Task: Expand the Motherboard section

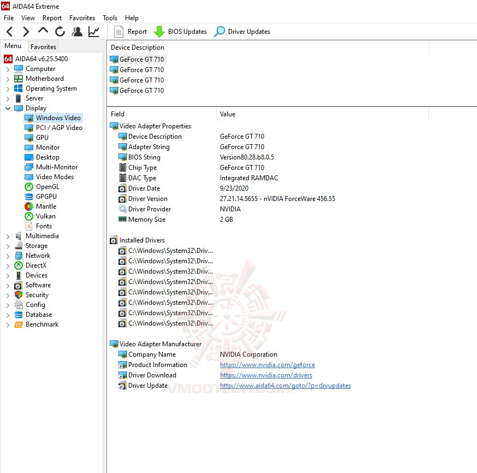Action: tap(7, 79)
